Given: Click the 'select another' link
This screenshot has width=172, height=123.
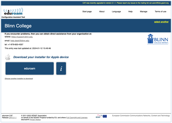Looking at the screenshot, I should tap(161, 22).
